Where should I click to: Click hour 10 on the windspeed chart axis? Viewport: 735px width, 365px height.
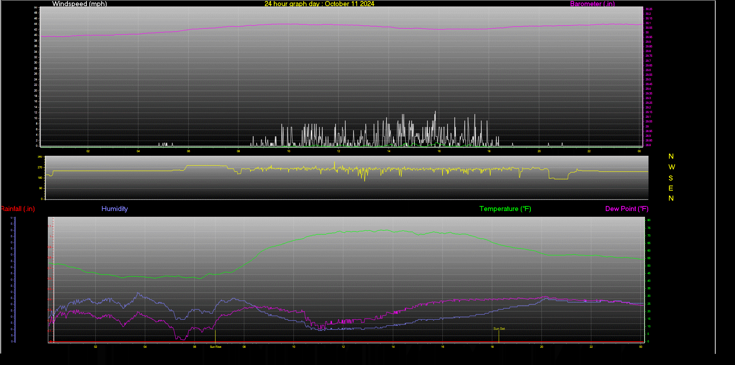(x=289, y=151)
